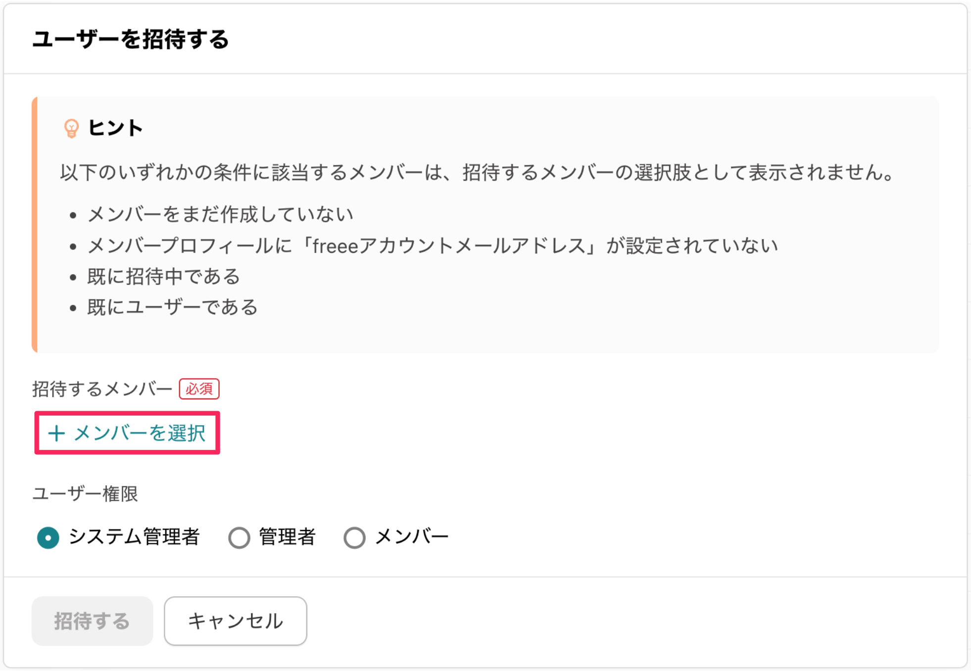This screenshot has height=671, width=971.
Task: Select the システム管理者 radio button
Action: tap(48, 537)
